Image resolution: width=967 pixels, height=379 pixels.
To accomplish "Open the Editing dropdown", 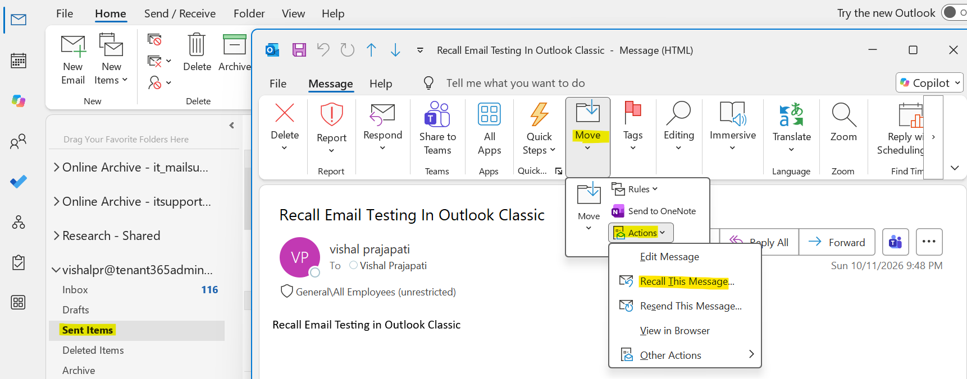I will pos(678,148).
